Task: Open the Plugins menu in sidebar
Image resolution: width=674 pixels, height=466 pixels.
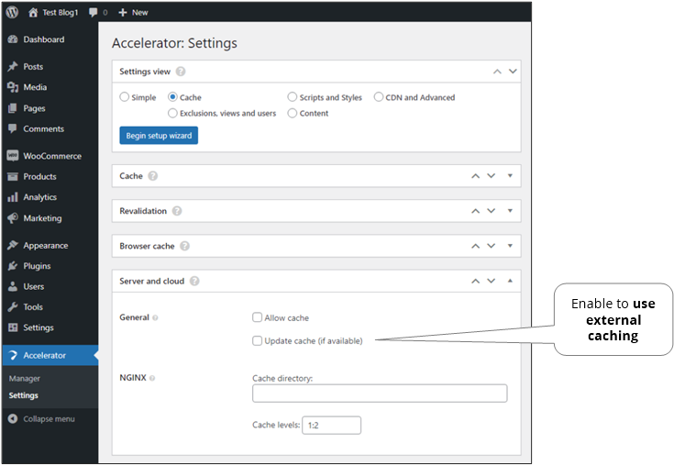Action: 37,266
